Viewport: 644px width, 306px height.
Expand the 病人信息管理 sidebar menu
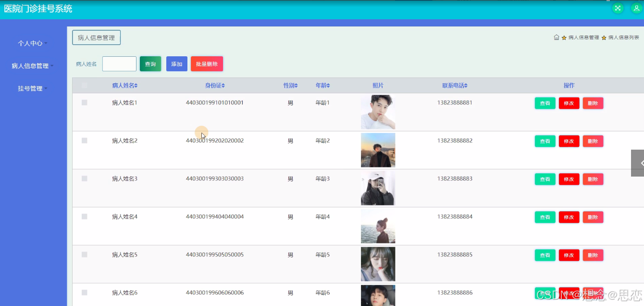click(x=33, y=66)
